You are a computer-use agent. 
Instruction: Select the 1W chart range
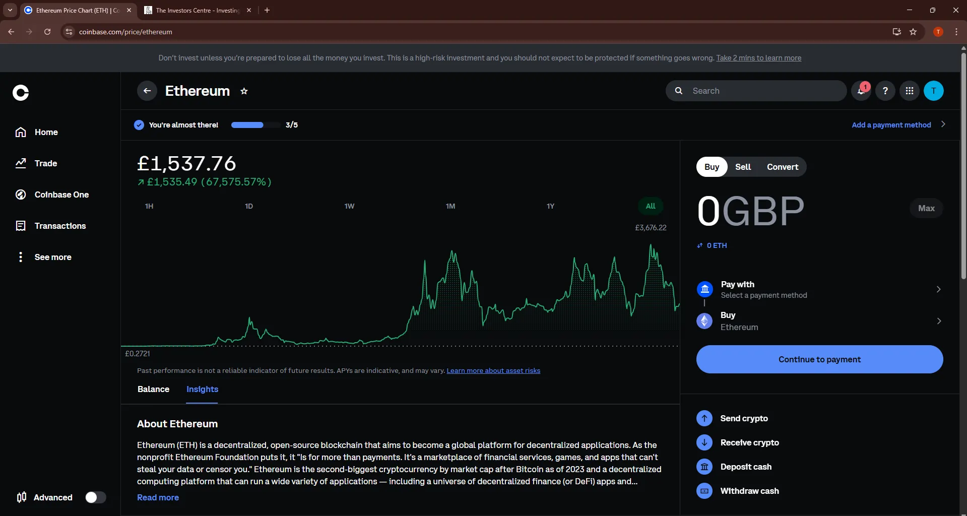[x=349, y=206]
